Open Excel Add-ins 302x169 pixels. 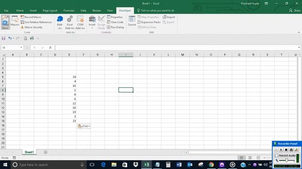coord(70,23)
